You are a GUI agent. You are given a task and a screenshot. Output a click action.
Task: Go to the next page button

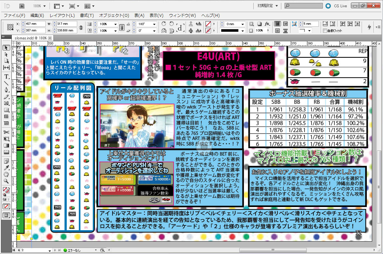(55, 251)
